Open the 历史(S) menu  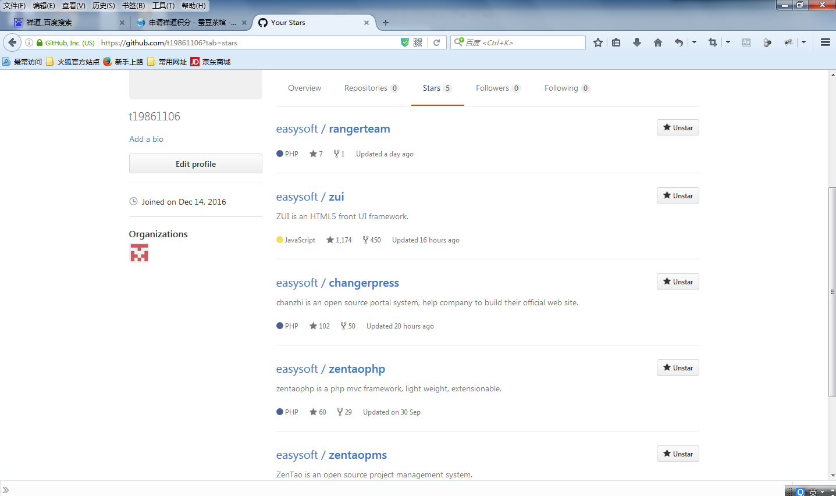click(104, 6)
